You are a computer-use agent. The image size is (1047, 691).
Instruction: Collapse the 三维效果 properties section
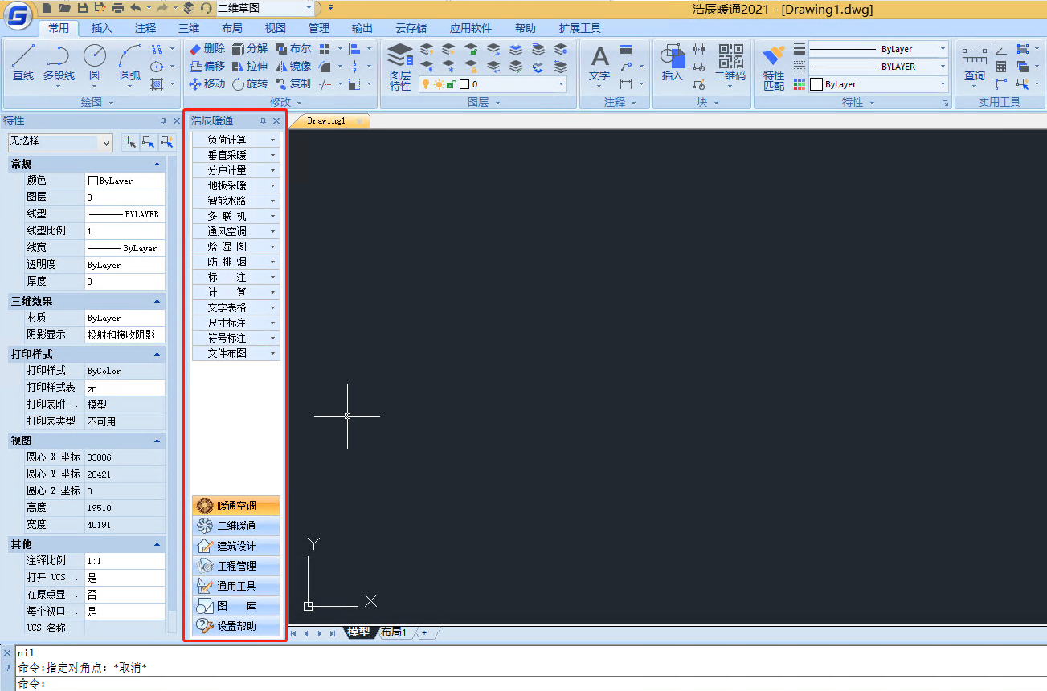157,301
